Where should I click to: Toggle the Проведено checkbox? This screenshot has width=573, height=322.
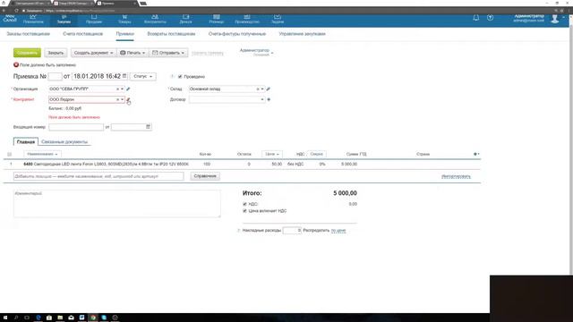click(180, 77)
